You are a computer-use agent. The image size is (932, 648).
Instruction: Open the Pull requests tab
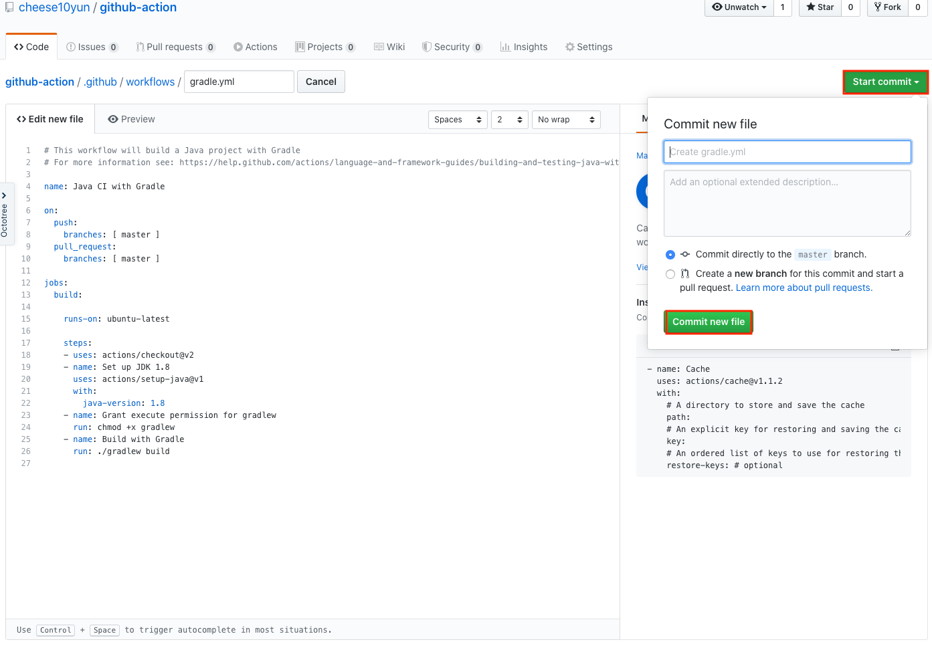point(175,47)
